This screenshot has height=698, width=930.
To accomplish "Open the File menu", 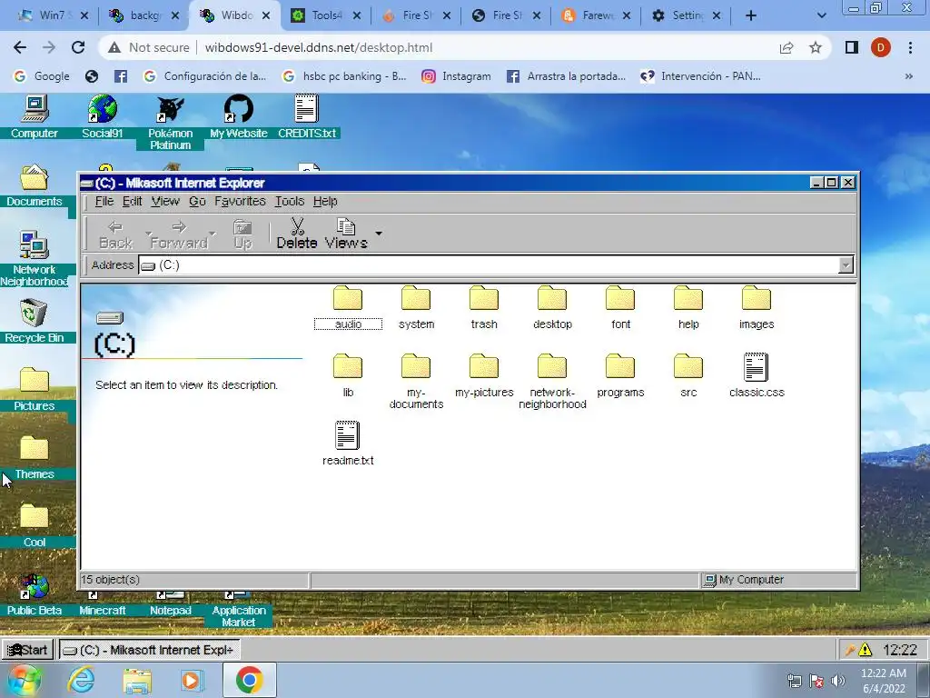I will 104,201.
